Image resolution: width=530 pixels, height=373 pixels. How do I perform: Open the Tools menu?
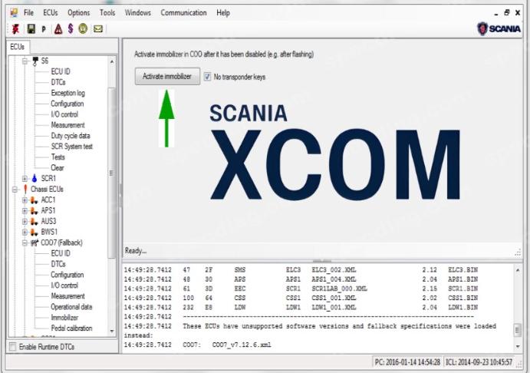pyautogui.click(x=107, y=13)
